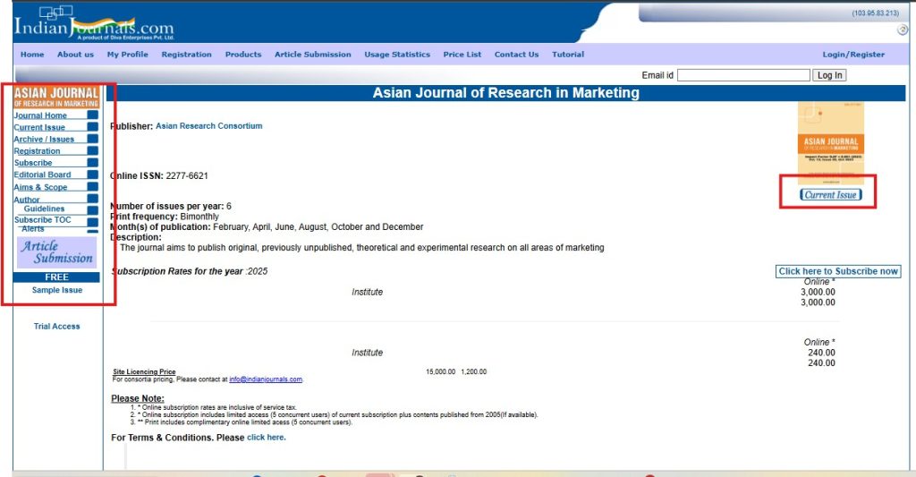Viewport: 916px width, 477px height.
Task: Open info@indianjournals.com email link
Action: coord(265,379)
